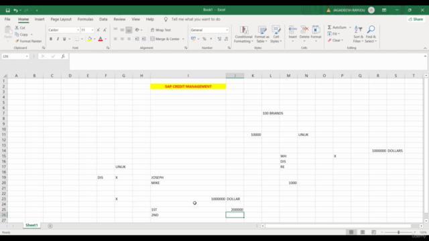Open the Formulas tab
This screenshot has height=241, width=429.
pos(85,19)
